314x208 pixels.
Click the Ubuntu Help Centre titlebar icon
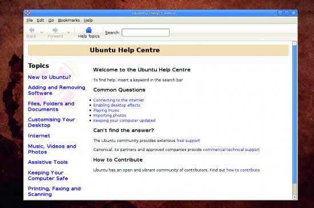tap(27, 13)
